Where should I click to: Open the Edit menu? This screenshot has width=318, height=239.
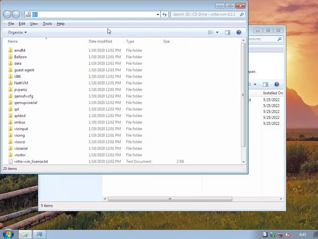(x=22, y=24)
